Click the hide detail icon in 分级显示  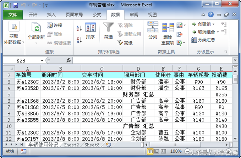tap(224, 32)
